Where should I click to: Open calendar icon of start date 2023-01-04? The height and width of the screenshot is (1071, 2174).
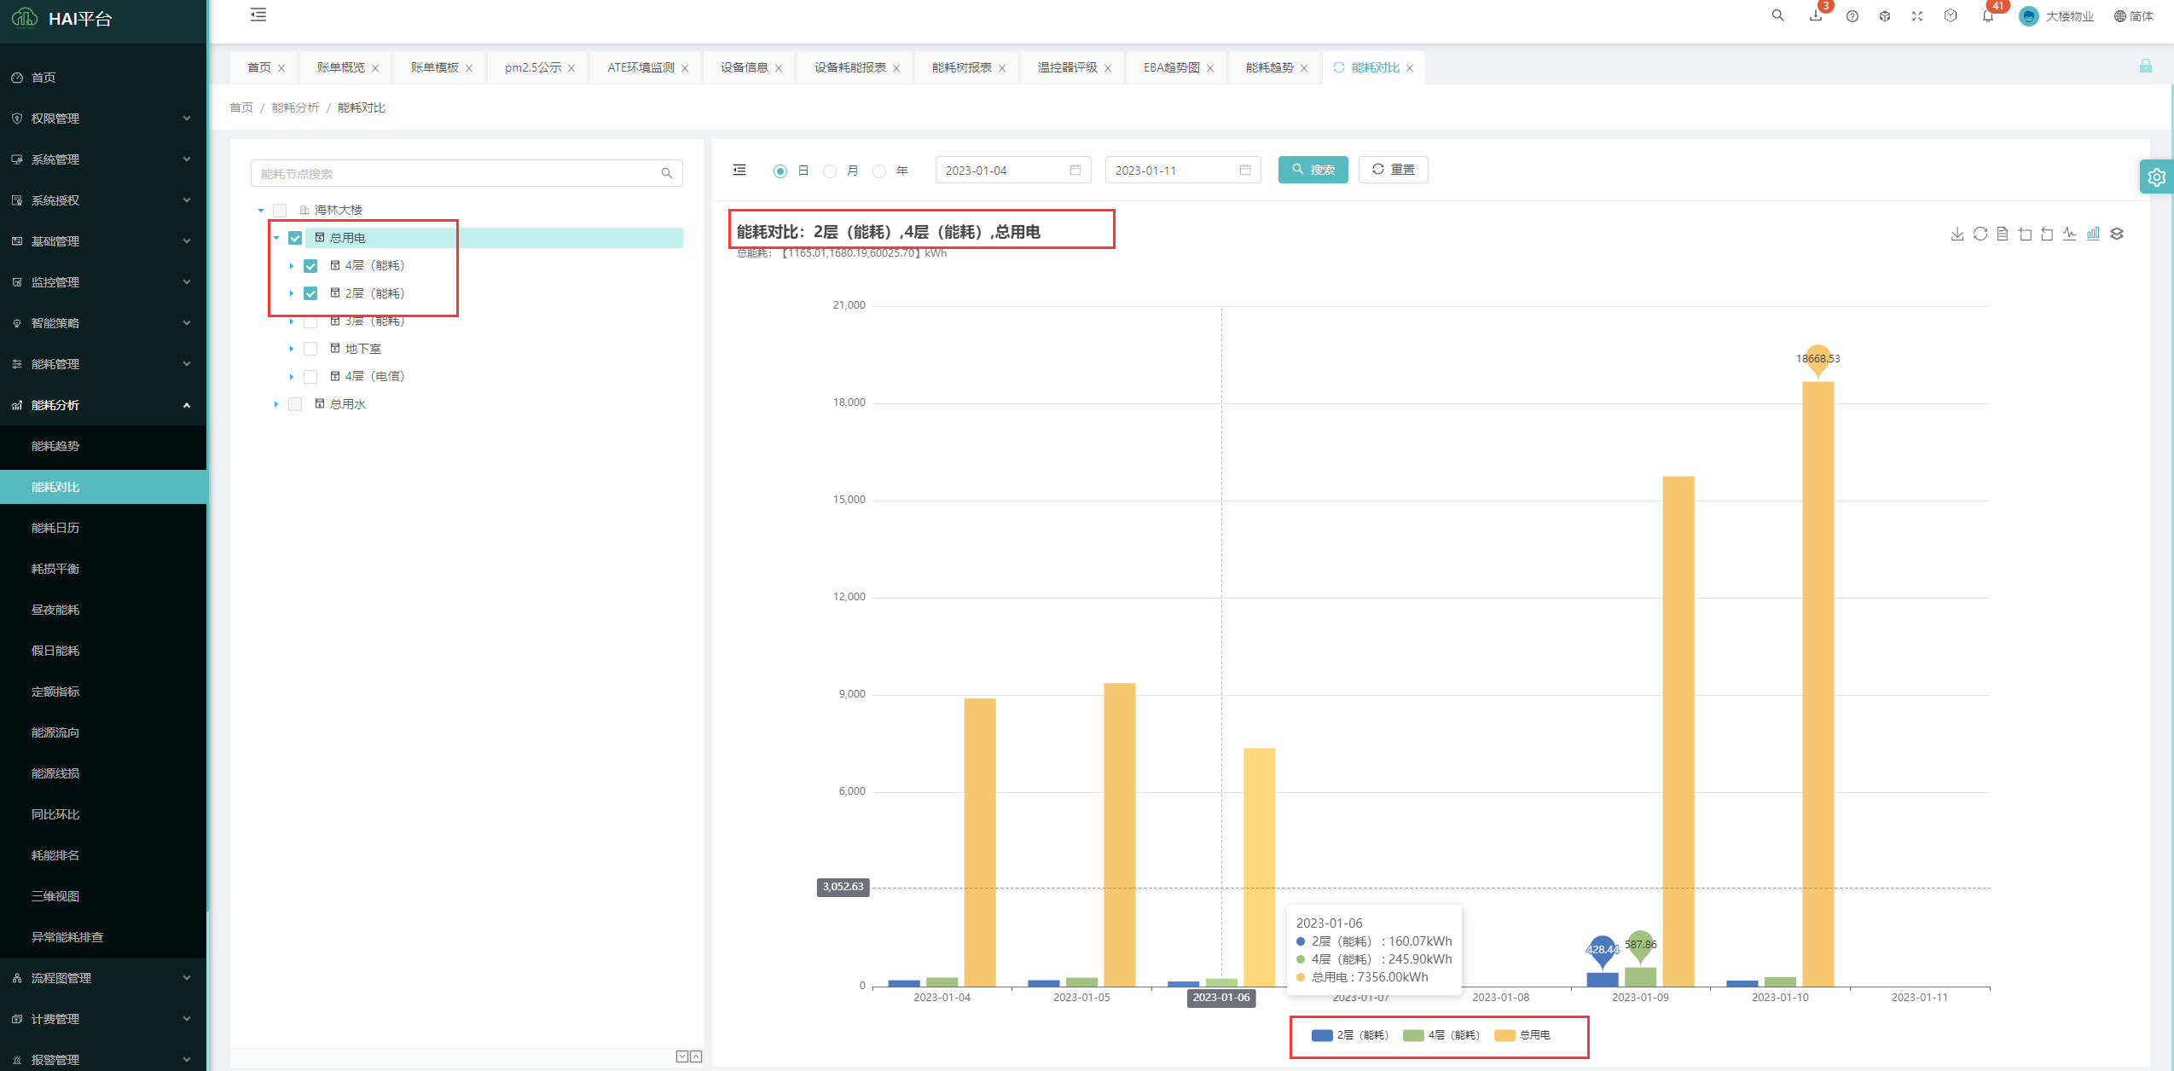coord(1075,171)
